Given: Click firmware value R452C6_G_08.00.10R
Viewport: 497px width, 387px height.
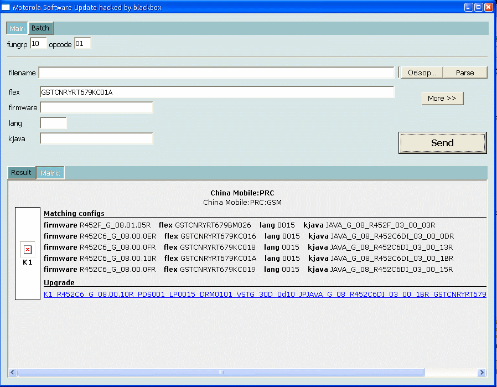Looking at the screenshot, I should (x=118, y=259).
